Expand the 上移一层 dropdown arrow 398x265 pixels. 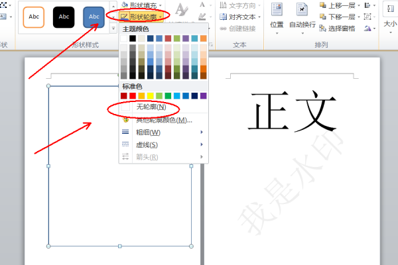tap(359, 5)
